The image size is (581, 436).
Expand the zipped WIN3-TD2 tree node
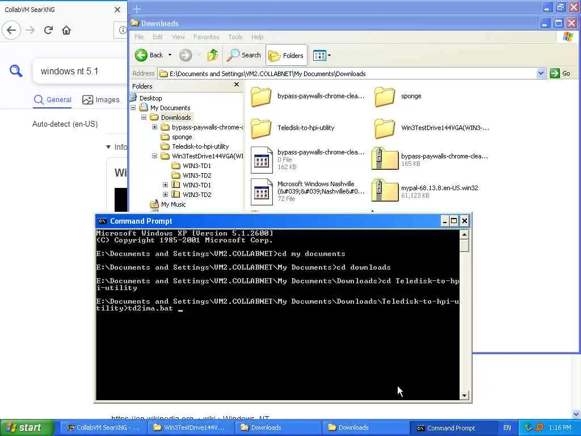(165, 194)
